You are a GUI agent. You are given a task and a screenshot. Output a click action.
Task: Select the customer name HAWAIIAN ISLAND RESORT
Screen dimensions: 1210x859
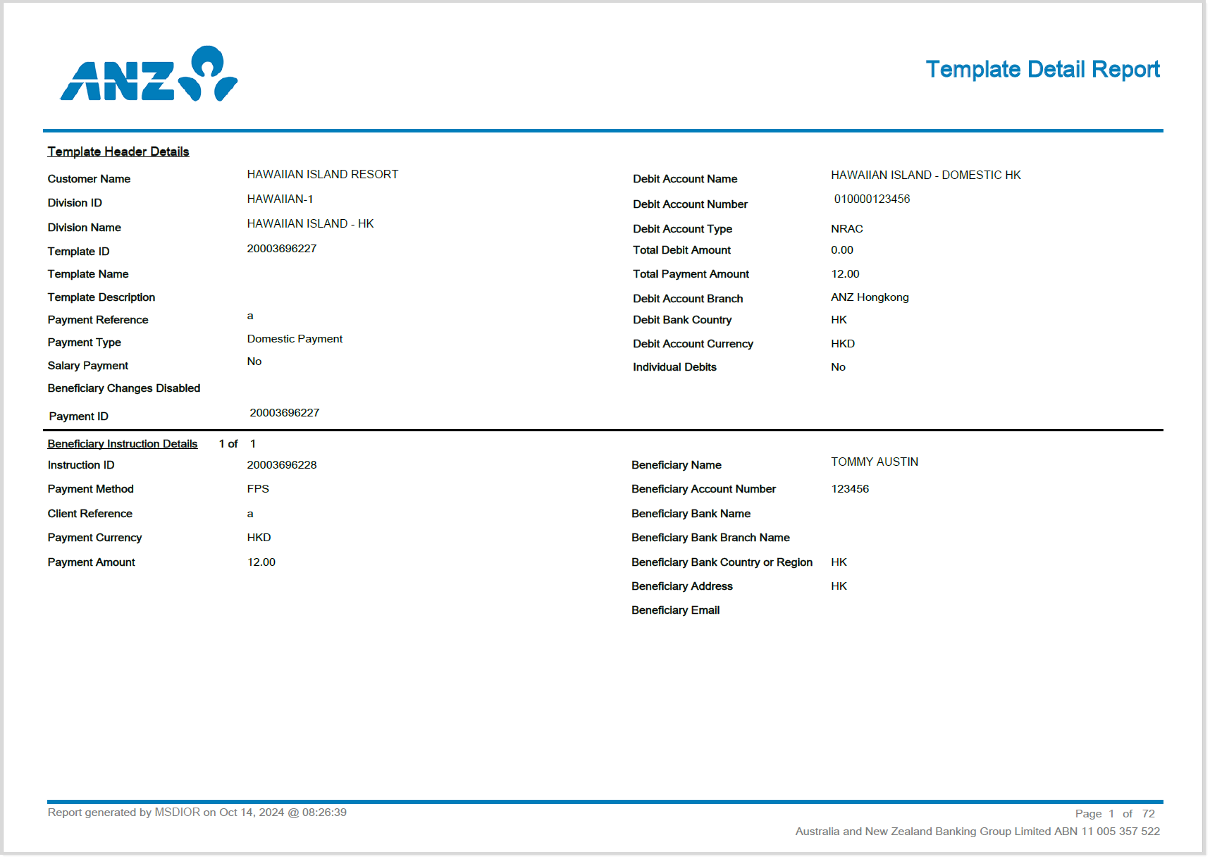(x=322, y=175)
